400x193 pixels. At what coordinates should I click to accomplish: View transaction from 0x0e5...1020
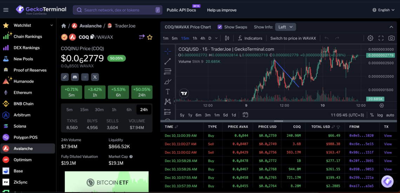point(388,135)
